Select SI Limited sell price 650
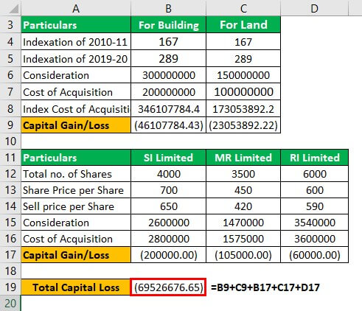 pyautogui.click(x=168, y=206)
